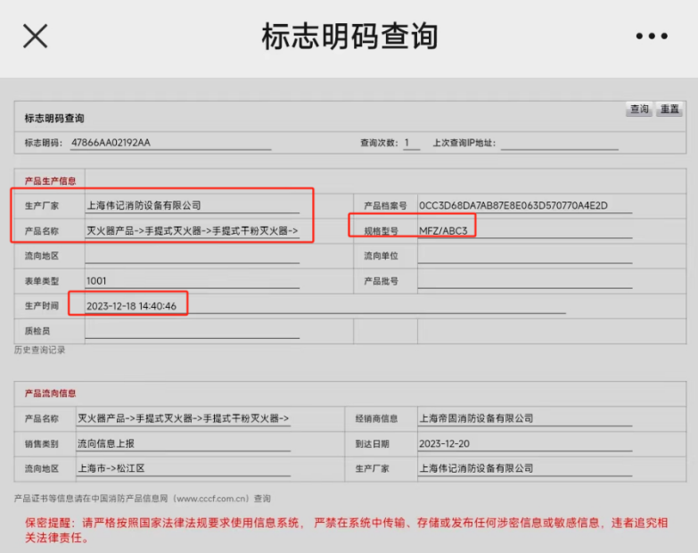The width and height of the screenshot is (698, 553).
Task: Click the 重置 button
Action: [x=669, y=109]
